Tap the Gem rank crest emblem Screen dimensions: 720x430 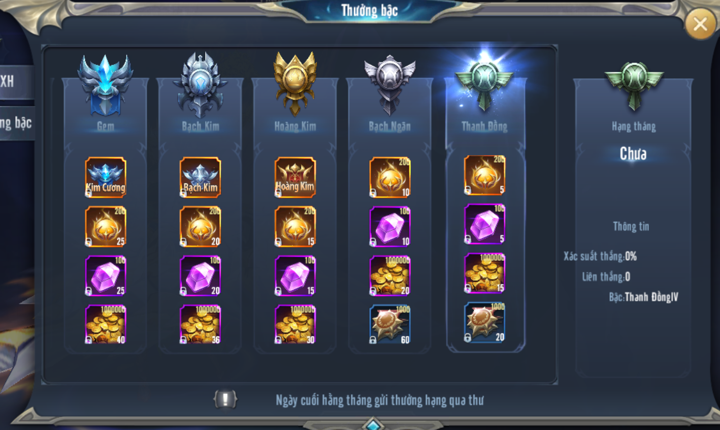click(105, 85)
